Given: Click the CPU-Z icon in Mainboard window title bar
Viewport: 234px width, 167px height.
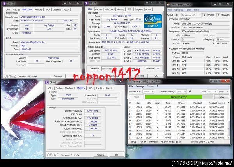Looking at the screenshot, I should tap(4, 3).
